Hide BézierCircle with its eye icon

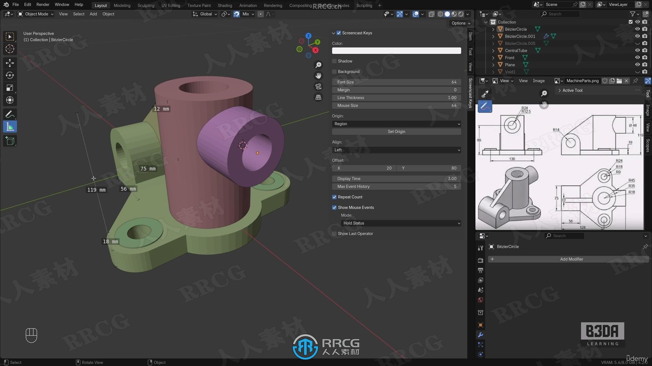(637, 29)
